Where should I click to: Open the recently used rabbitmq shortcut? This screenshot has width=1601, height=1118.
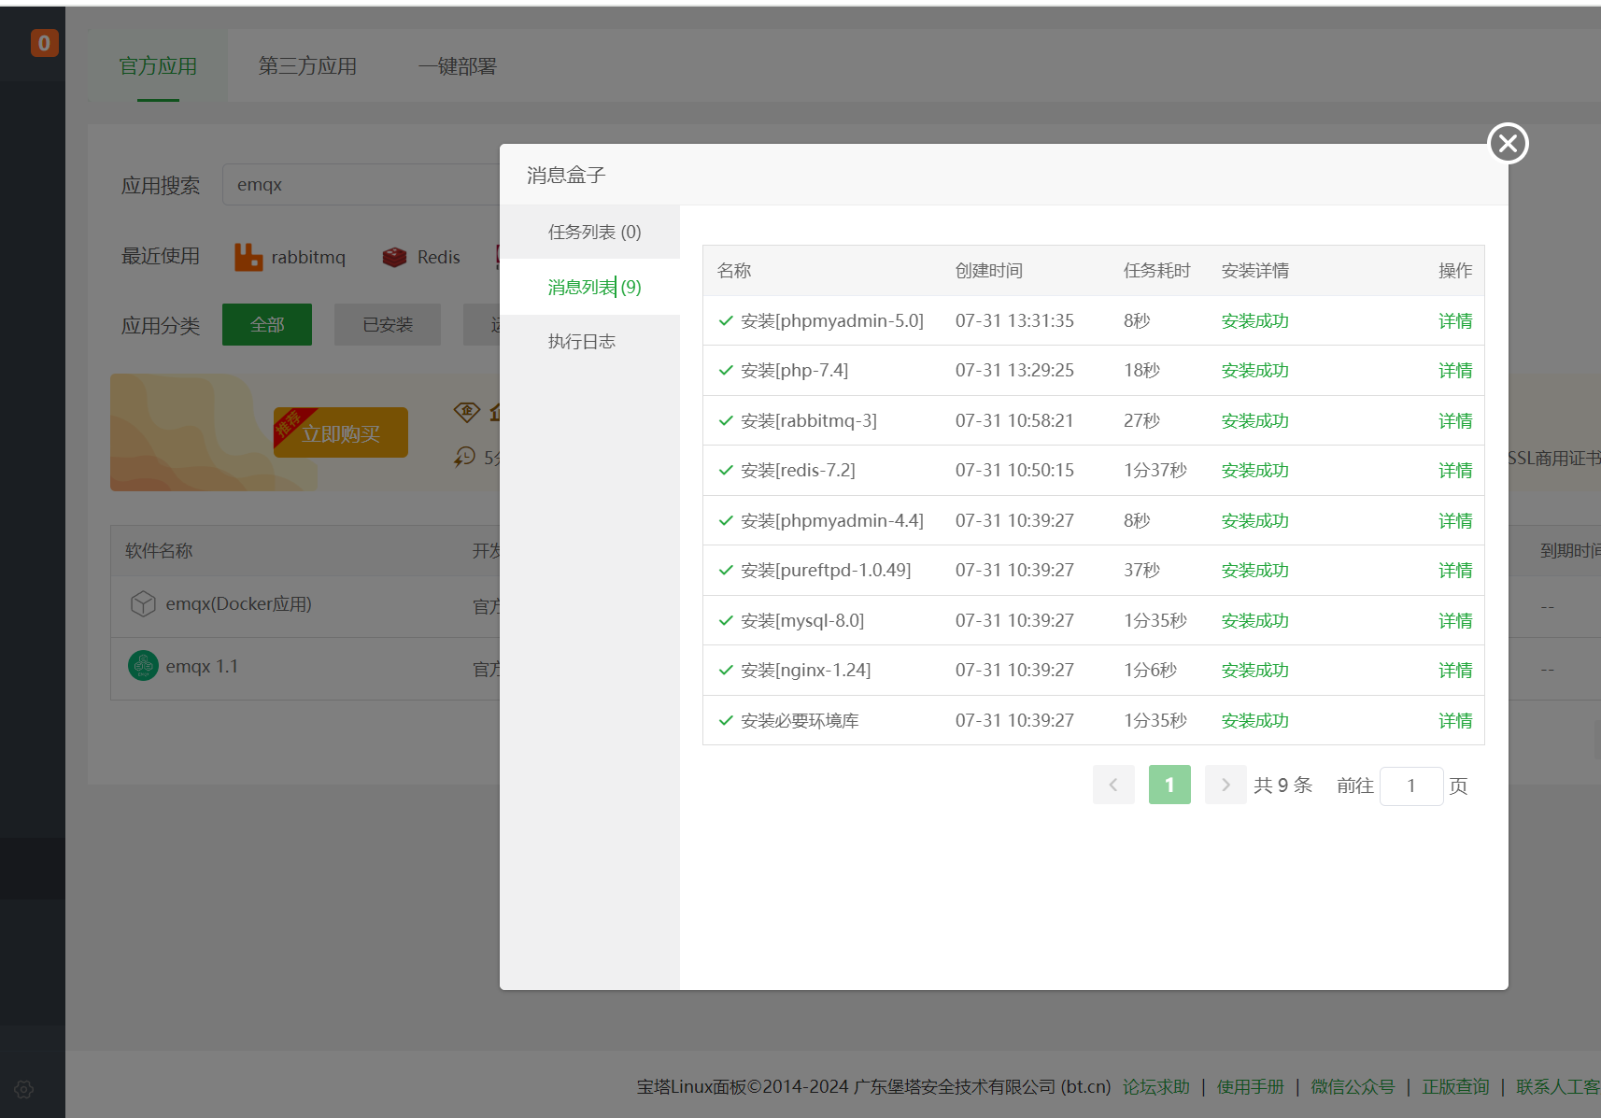click(x=290, y=257)
